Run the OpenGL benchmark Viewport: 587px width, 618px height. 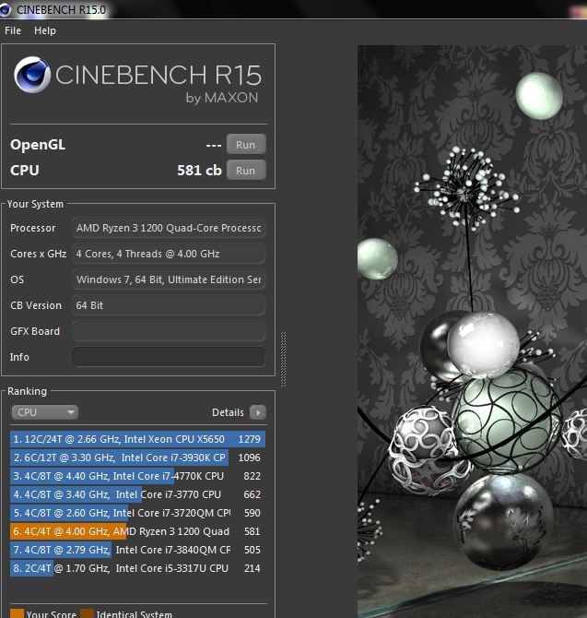pos(246,145)
